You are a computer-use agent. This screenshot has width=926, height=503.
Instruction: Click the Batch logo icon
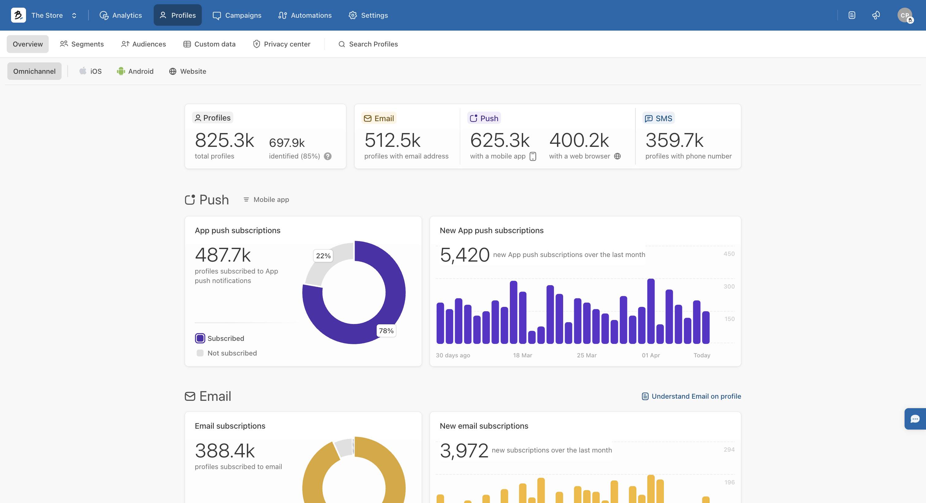[x=18, y=15]
